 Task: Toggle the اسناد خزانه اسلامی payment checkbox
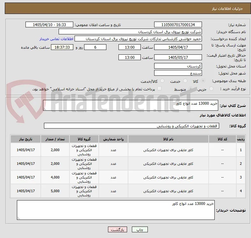point(160,88)
